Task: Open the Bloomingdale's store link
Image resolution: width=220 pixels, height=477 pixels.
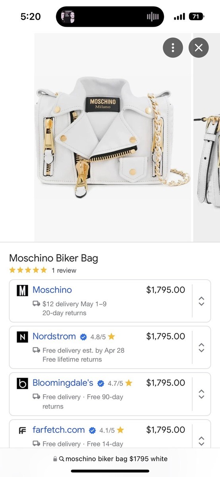Action: pos(63,383)
